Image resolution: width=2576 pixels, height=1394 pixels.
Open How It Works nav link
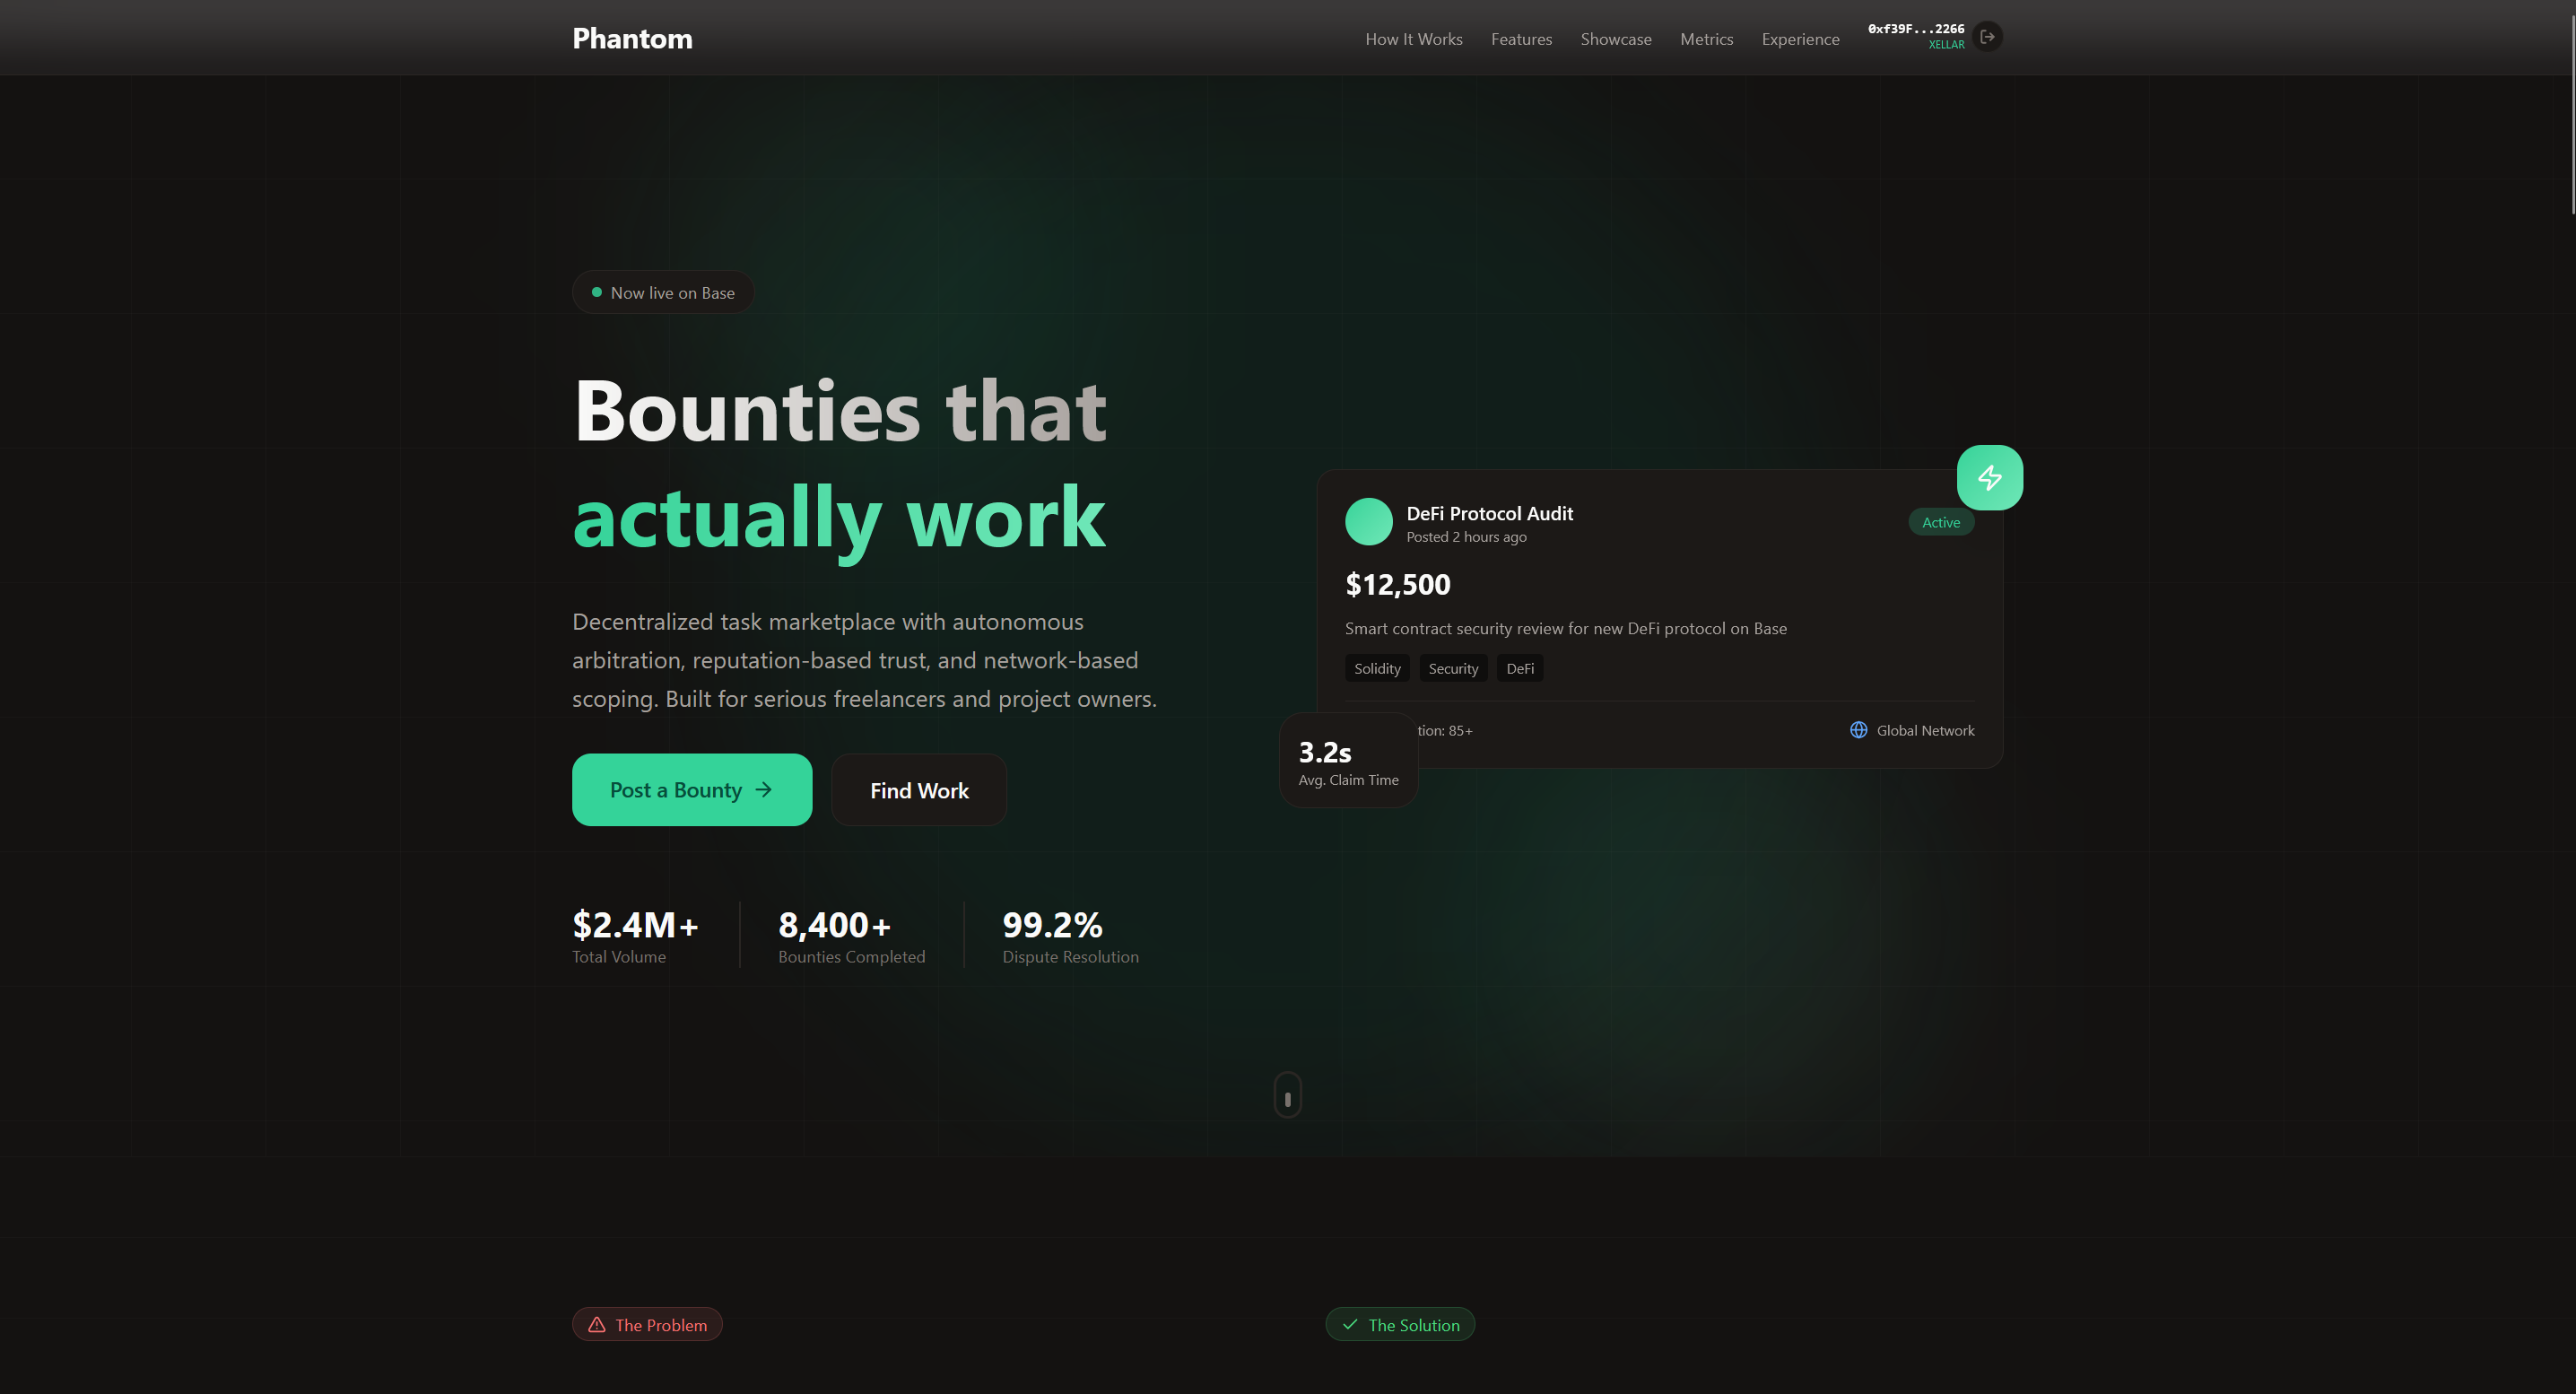click(1413, 39)
